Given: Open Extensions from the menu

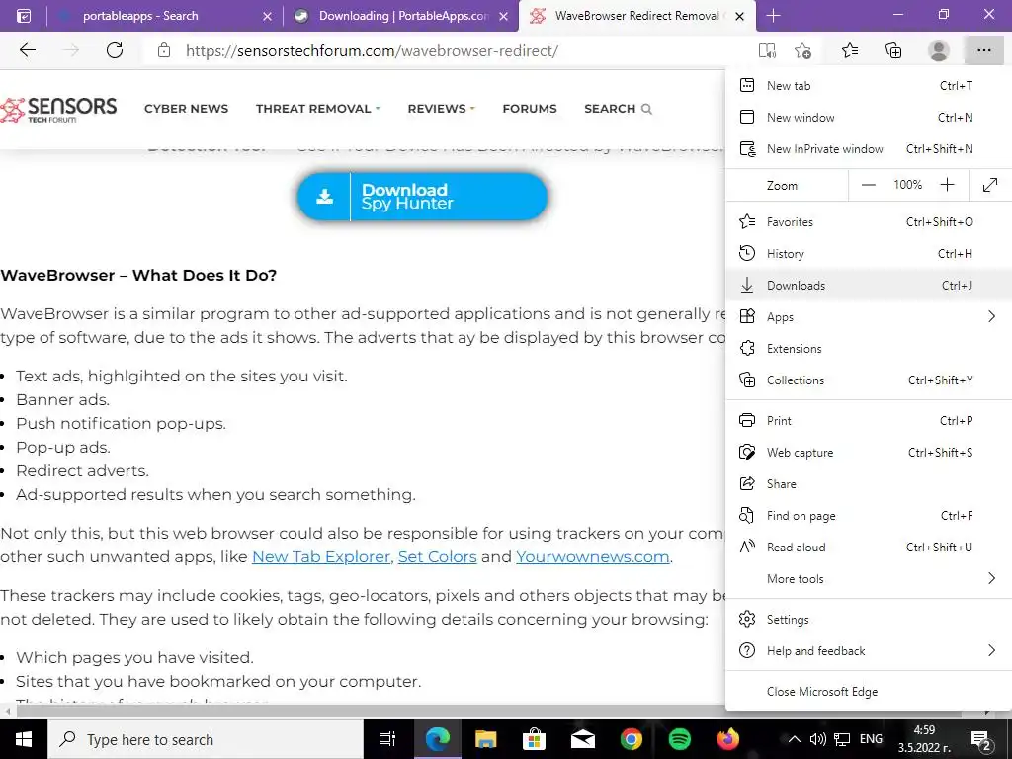Looking at the screenshot, I should [868, 349].
